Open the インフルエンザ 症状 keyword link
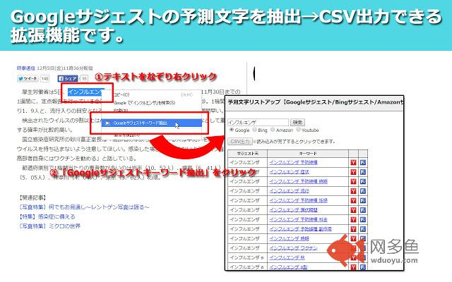The image size is (452, 282). point(289,172)
